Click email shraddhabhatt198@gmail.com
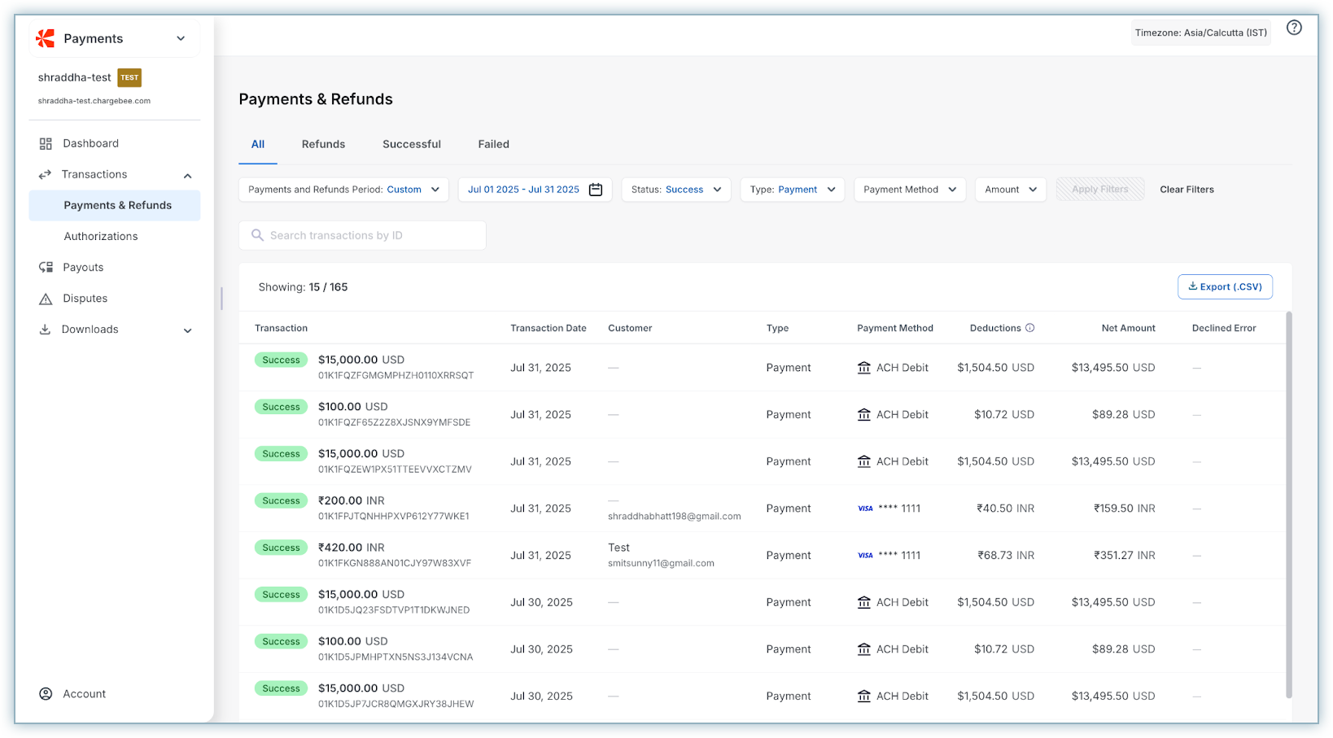Viewport: 1333px width, 738px height. coord(675,517)
